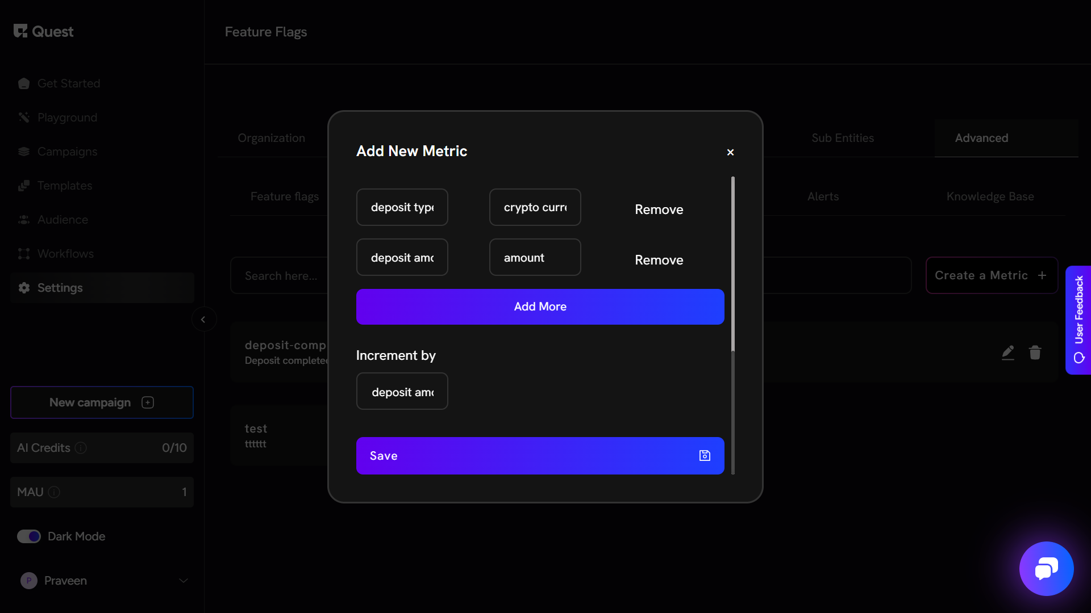Click the Playground sidebar icon
This screenshot has height=613, width=1091.
(24, 117)
